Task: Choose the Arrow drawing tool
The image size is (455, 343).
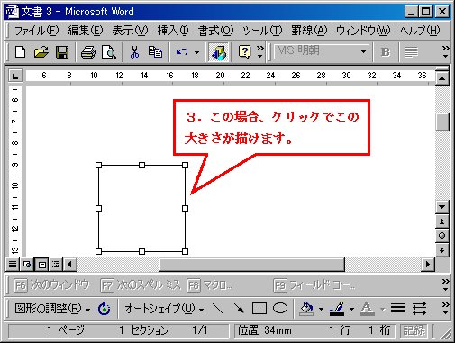Action: pos(239,308)
